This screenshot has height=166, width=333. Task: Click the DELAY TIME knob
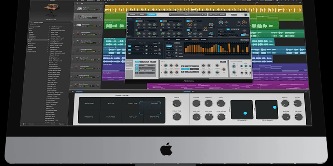pos(177,116)
